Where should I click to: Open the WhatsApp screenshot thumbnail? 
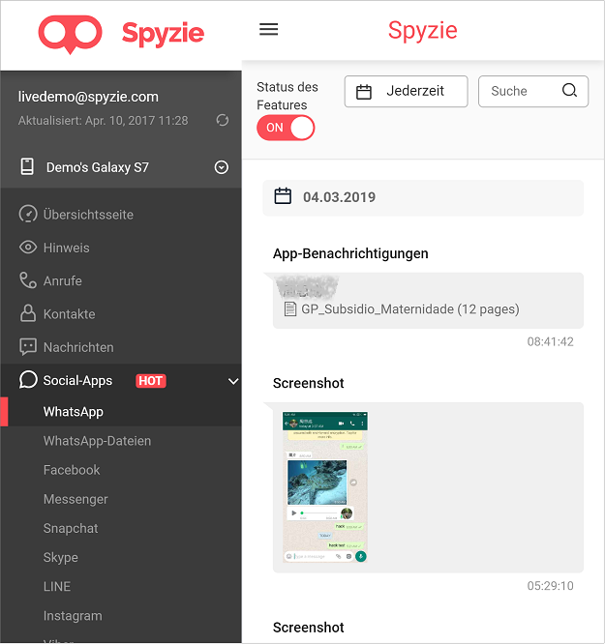[x=325, y=486]
